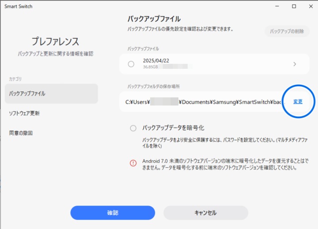Close the Smart Switch window
The image size is (318, 229).
tap(310, 7)
